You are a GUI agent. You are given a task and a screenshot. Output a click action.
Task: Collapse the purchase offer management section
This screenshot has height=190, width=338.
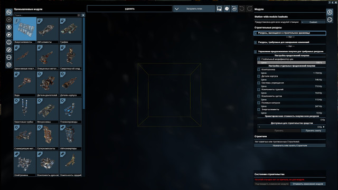tap(256, 52)
